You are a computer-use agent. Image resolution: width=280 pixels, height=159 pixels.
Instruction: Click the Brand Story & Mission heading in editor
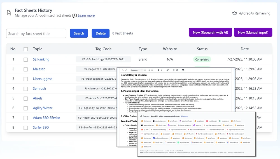pyautogui.click(x=134, y=75)
